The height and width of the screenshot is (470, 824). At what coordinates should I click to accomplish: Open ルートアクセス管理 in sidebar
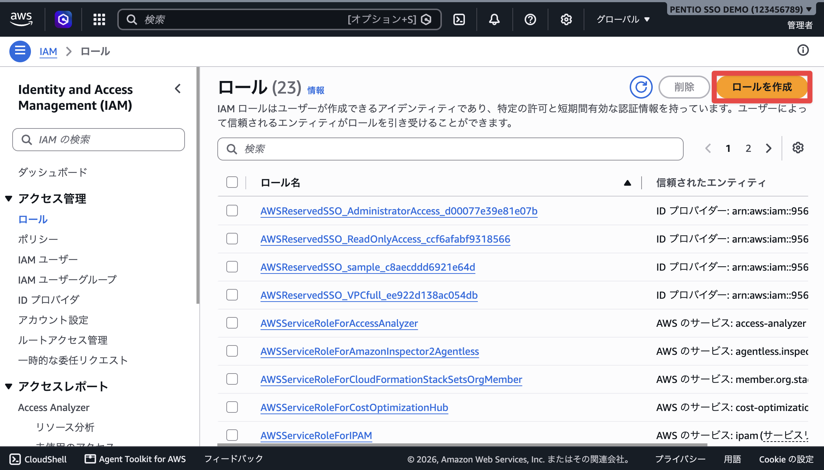click(x=63, y=340)
